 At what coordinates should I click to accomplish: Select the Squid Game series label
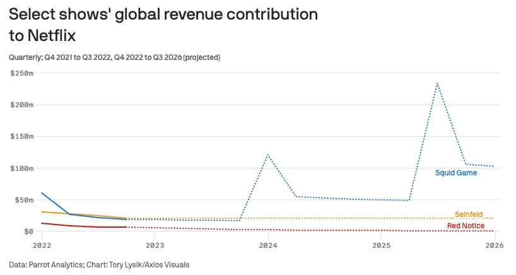(455, 173)
